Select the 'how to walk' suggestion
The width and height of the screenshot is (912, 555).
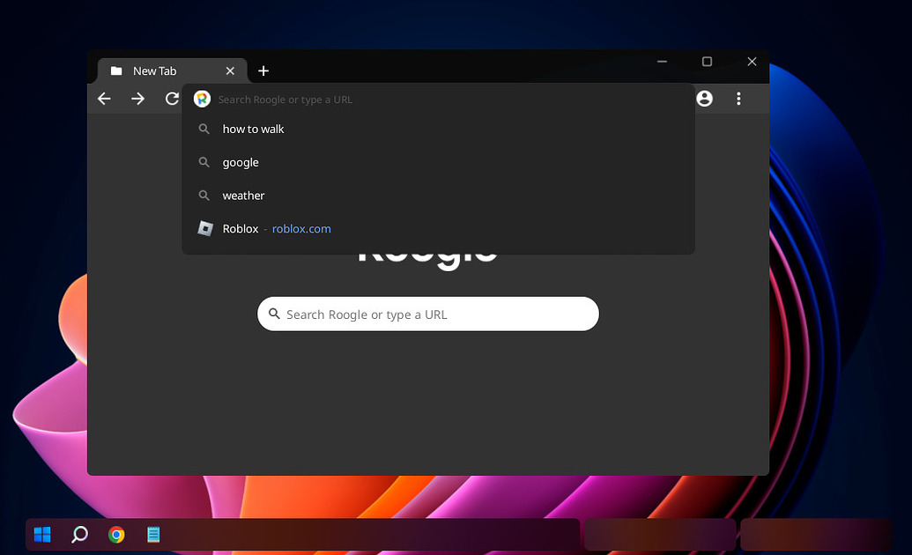coord(253,129)
